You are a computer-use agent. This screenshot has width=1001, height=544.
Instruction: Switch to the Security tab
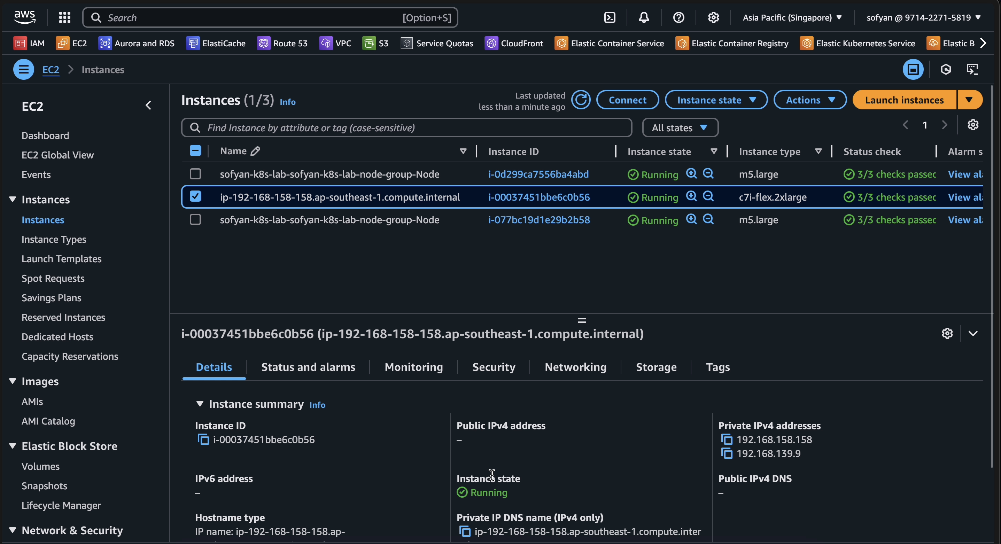point(494,367)
